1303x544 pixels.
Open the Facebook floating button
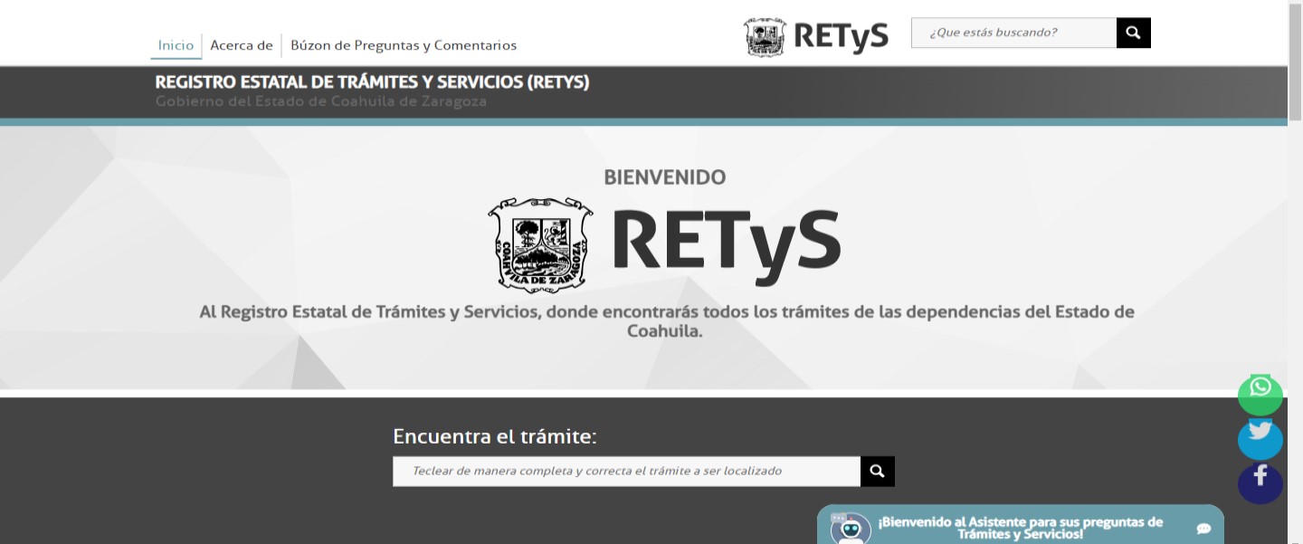[x=1260, y=483]
